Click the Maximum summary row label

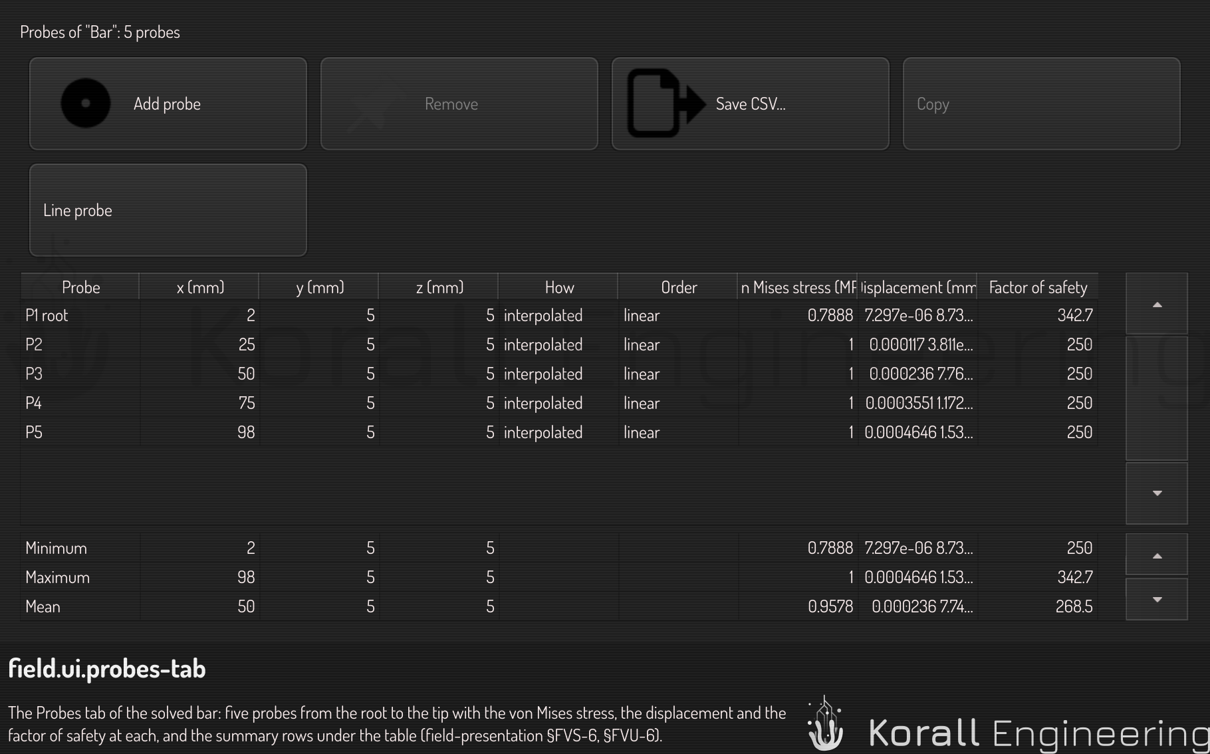click(x=80, y=577)
